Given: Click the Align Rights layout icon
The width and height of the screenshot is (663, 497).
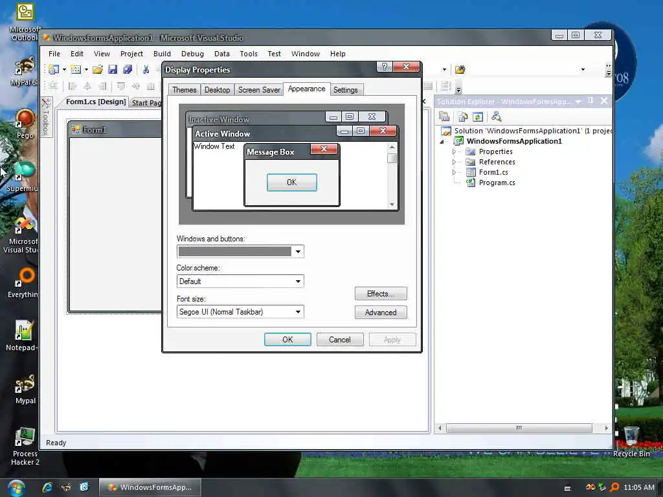Looking at the screenshot, I should (x=102, y=86).
